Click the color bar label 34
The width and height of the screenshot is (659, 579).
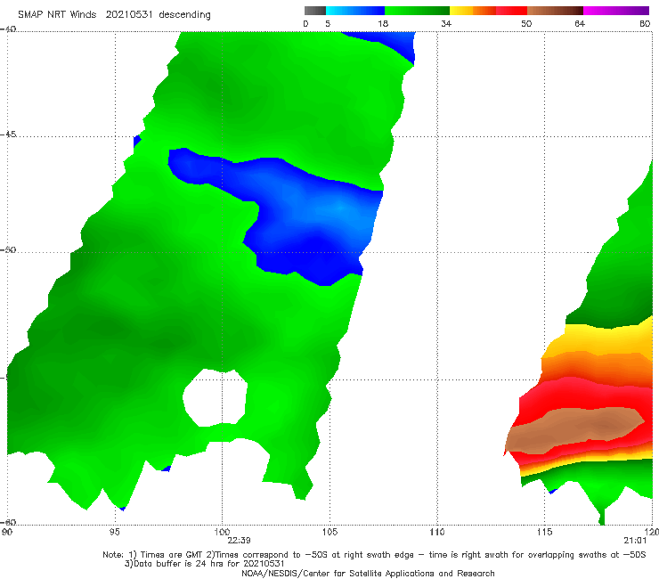446,23
